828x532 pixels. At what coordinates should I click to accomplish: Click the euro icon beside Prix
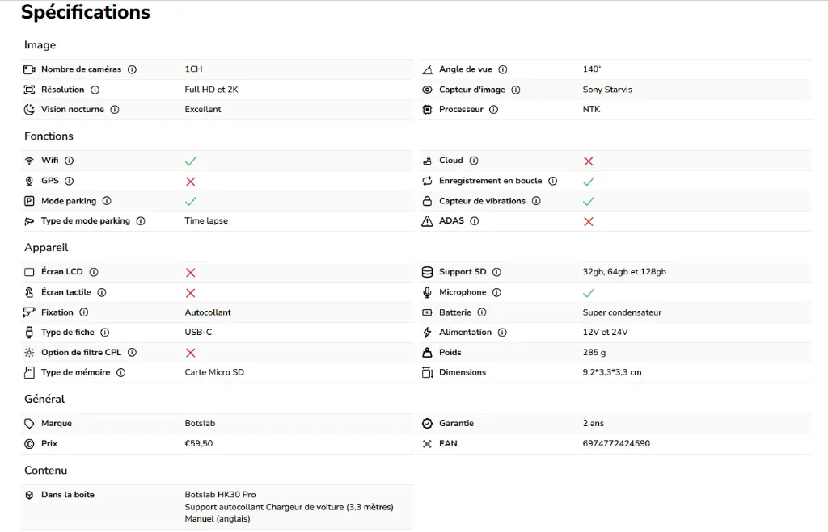pos(30,444)
